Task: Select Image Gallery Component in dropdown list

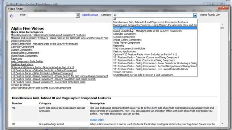Action: (x=155, y=40)
